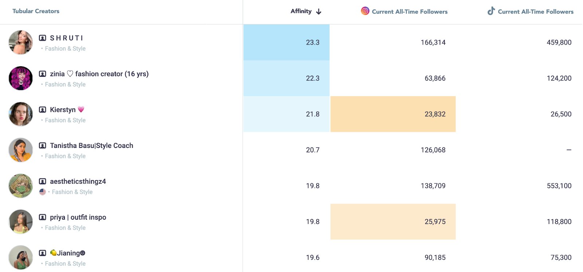
Task: Click the blue 23.3 affinity cell
Action: coord(286,42)
